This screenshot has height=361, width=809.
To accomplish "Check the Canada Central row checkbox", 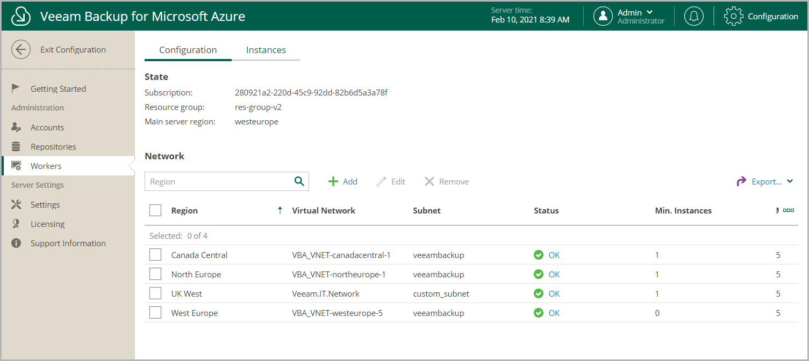I will click(x=155, y=255).
